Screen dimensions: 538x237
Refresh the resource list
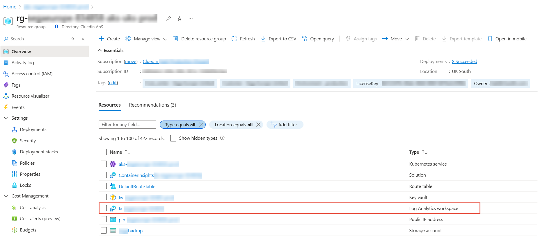point(243,39)
